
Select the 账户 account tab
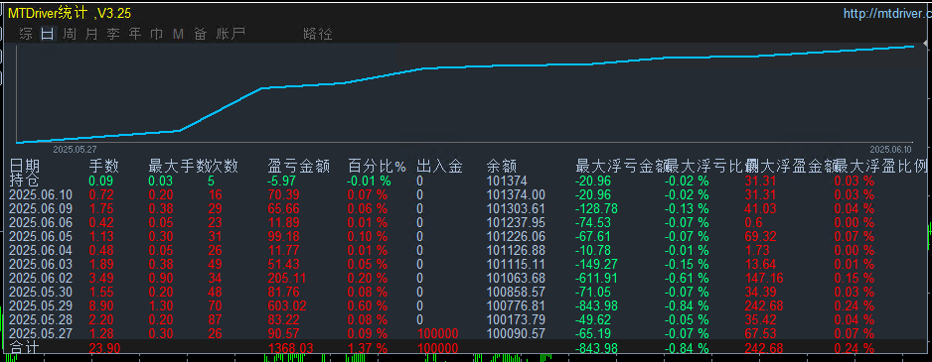[x=231, y=34]
